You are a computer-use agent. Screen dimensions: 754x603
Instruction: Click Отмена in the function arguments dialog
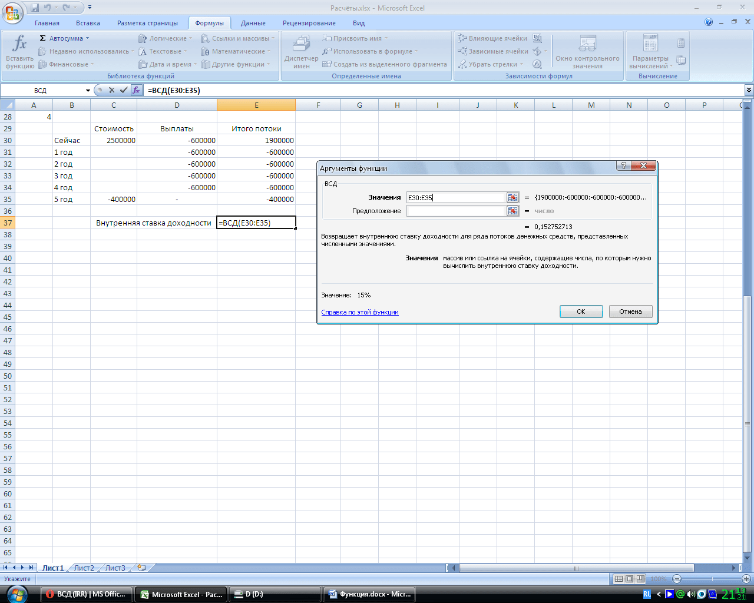tap(630, 312)
